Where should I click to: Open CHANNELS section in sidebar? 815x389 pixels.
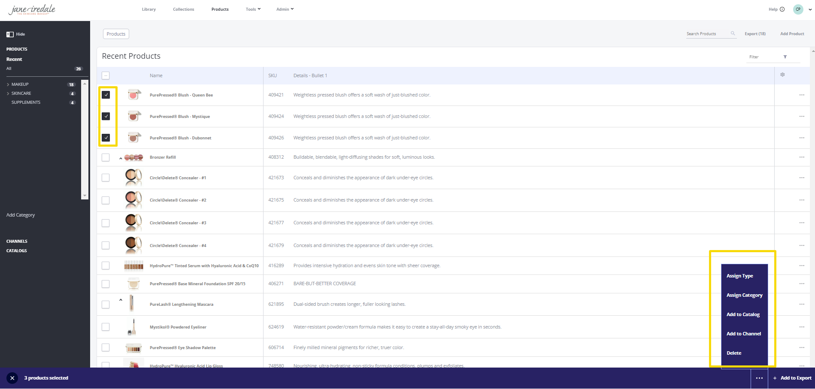pos(17,241)
